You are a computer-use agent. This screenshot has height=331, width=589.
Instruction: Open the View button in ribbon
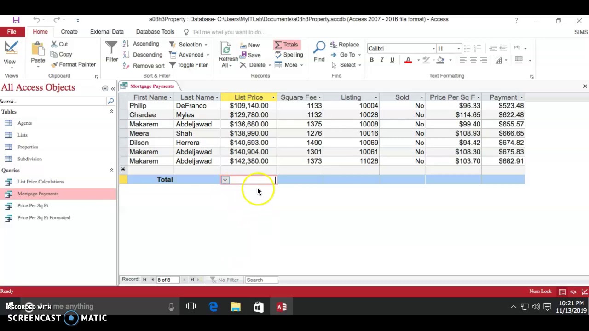point(10,54)
